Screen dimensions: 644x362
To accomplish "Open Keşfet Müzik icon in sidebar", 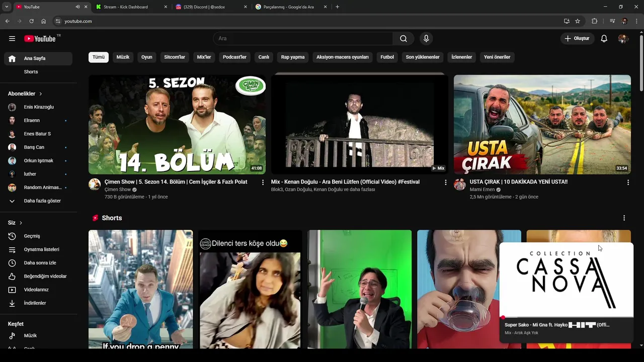I will (12, 336).
